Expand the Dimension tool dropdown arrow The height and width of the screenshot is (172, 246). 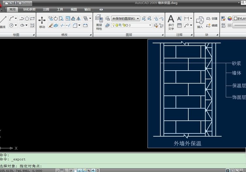[191, 19]
